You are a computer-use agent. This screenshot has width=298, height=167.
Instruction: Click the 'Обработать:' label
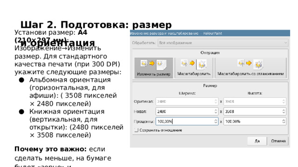[x=144, y=43]
